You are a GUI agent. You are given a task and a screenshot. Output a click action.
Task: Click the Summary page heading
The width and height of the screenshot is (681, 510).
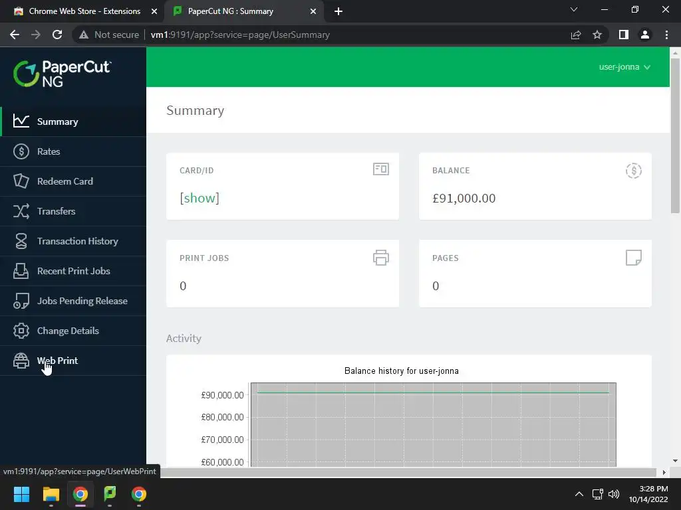[195, 111]
